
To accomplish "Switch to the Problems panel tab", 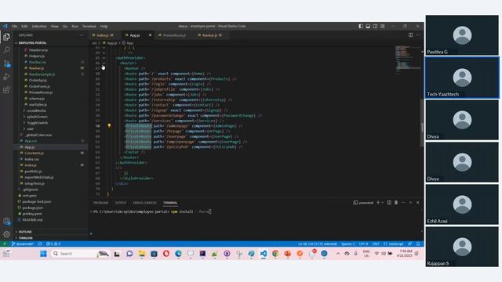I will 101,203.
